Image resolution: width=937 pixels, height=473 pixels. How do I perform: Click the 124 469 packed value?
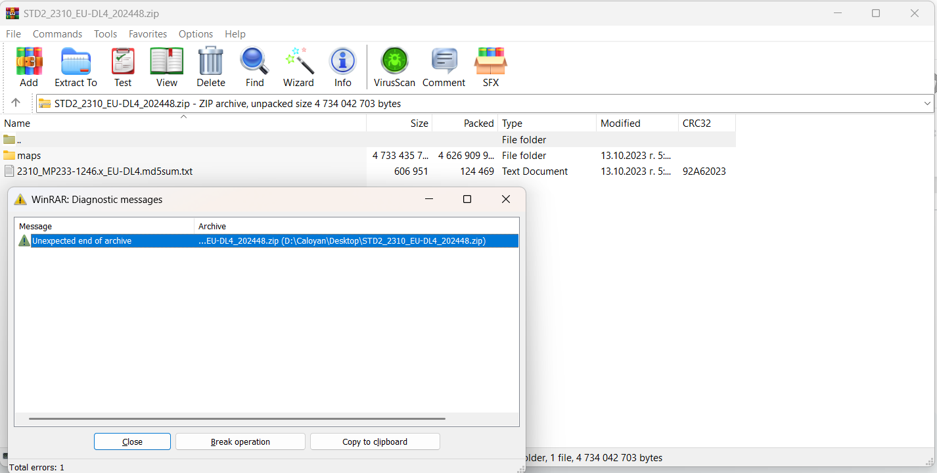pyautogui.click(x=477, y=171)
